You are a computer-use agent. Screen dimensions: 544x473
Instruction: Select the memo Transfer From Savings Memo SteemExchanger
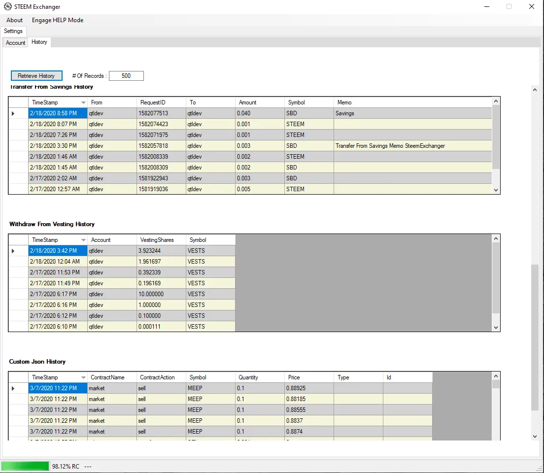[413, 146]
